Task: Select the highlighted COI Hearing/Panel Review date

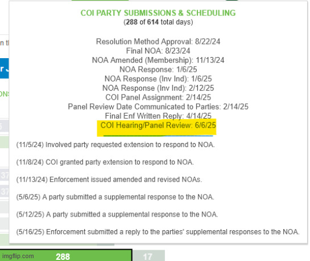Action: (x=158, y=125)
